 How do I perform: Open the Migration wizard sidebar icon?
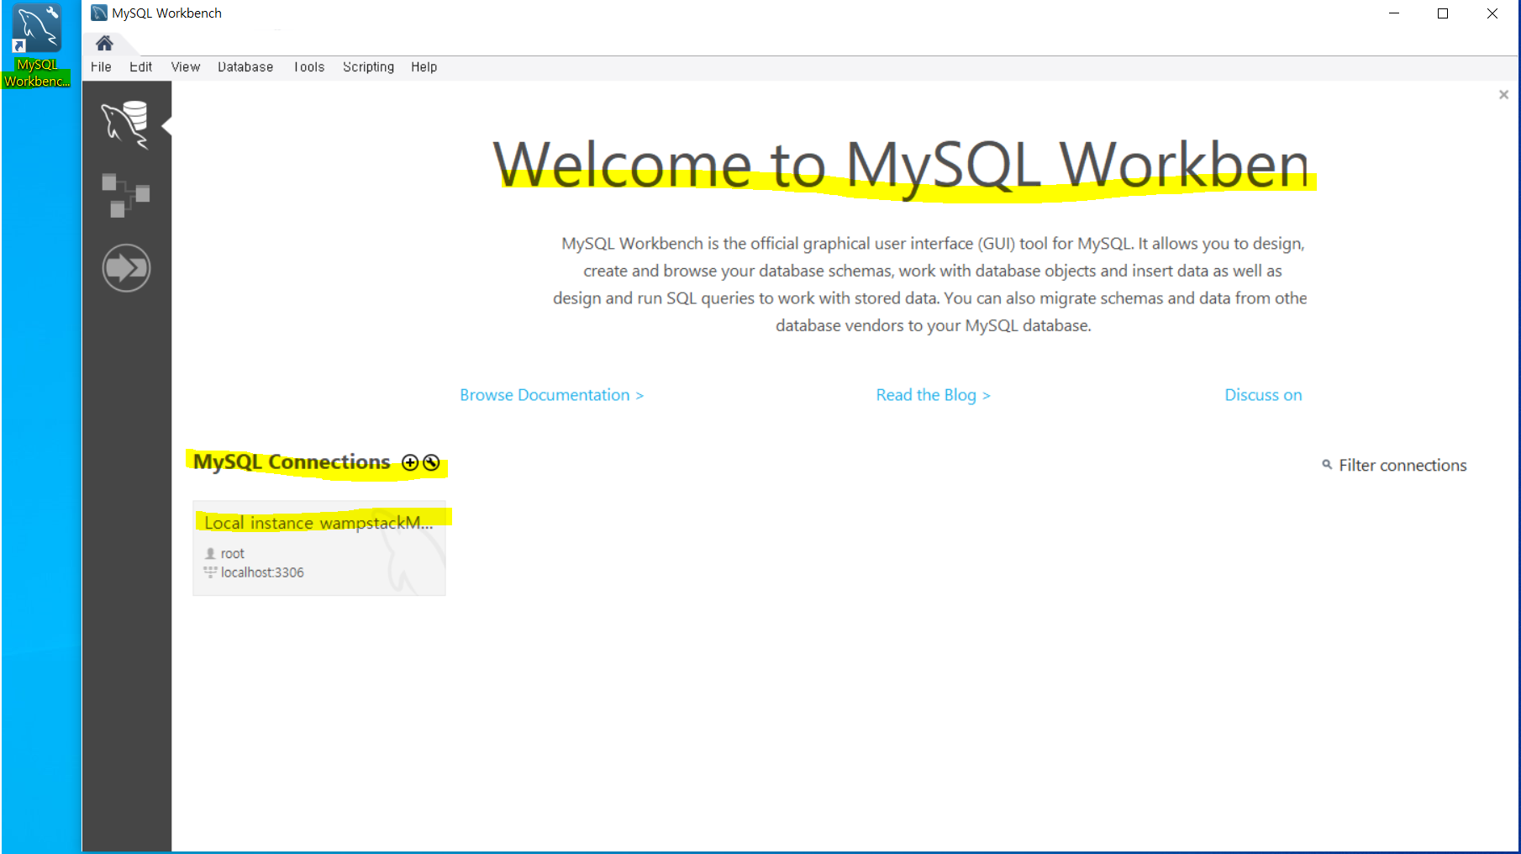point(126,268)
